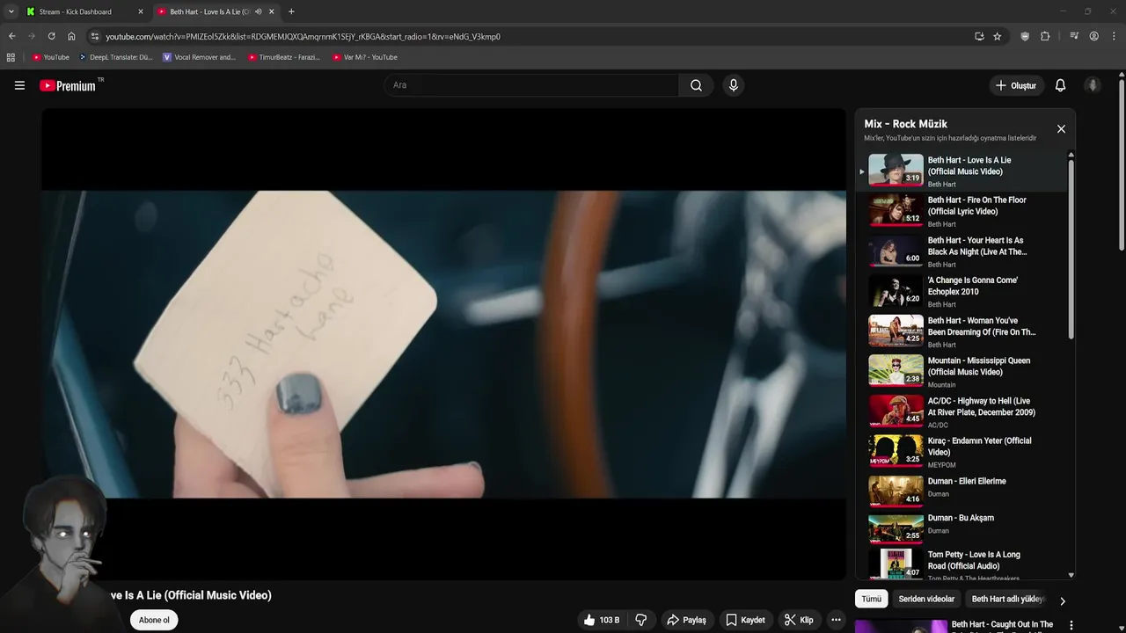Click the playlist panel scrollbar

1071,248
